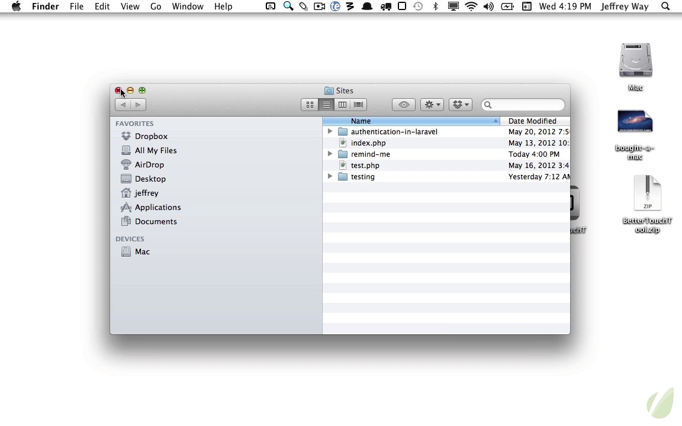
Task: Select AirDrop in the sidebar
Action: point(149,164)
